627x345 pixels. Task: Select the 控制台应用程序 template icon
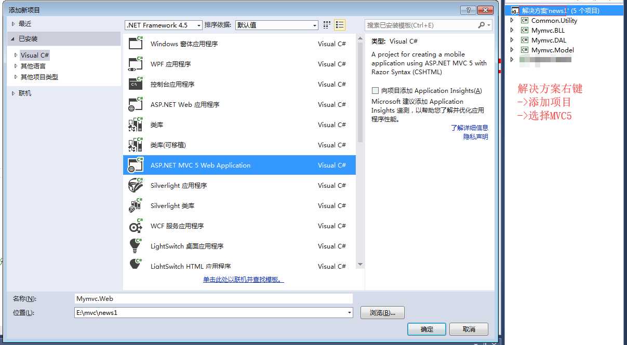pos(136,84)
